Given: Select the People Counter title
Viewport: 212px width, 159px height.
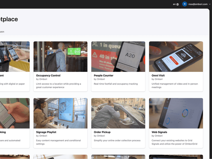Looking at the screenshot, I should tap(104, 75).
